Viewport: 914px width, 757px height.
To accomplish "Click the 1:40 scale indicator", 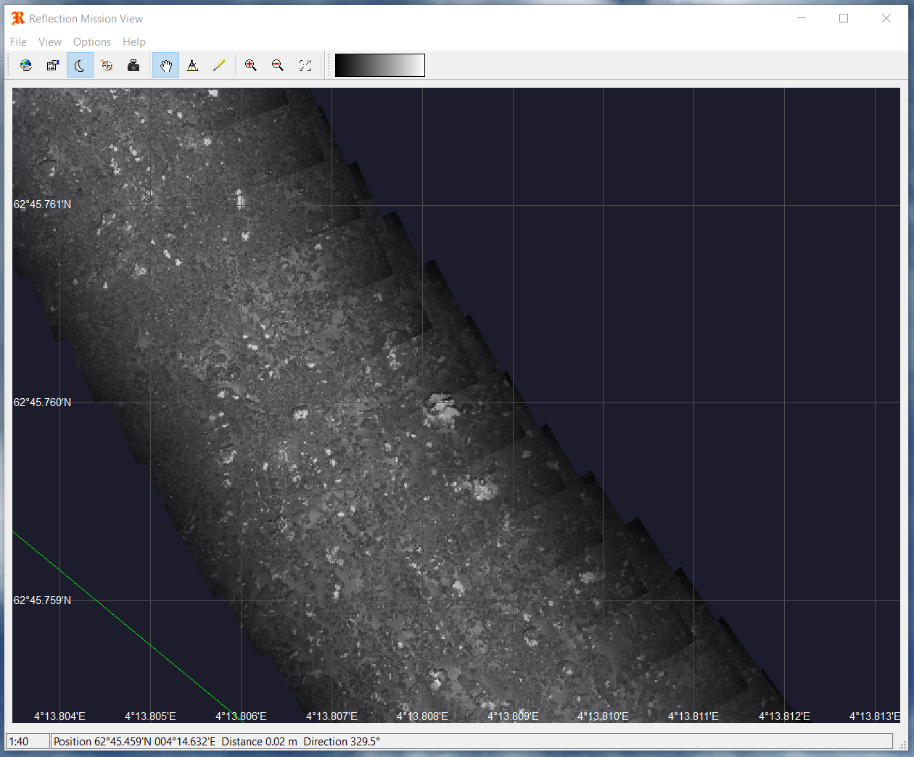I will tap(28, 741).
